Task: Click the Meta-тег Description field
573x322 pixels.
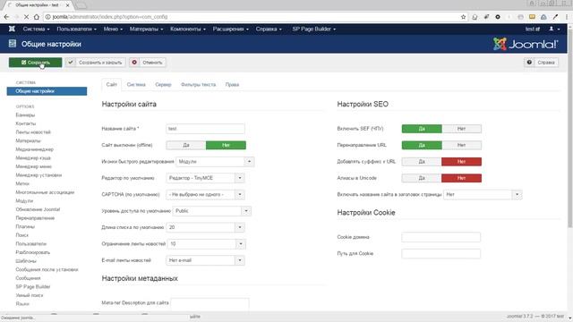Action: [x=210, y=304]
